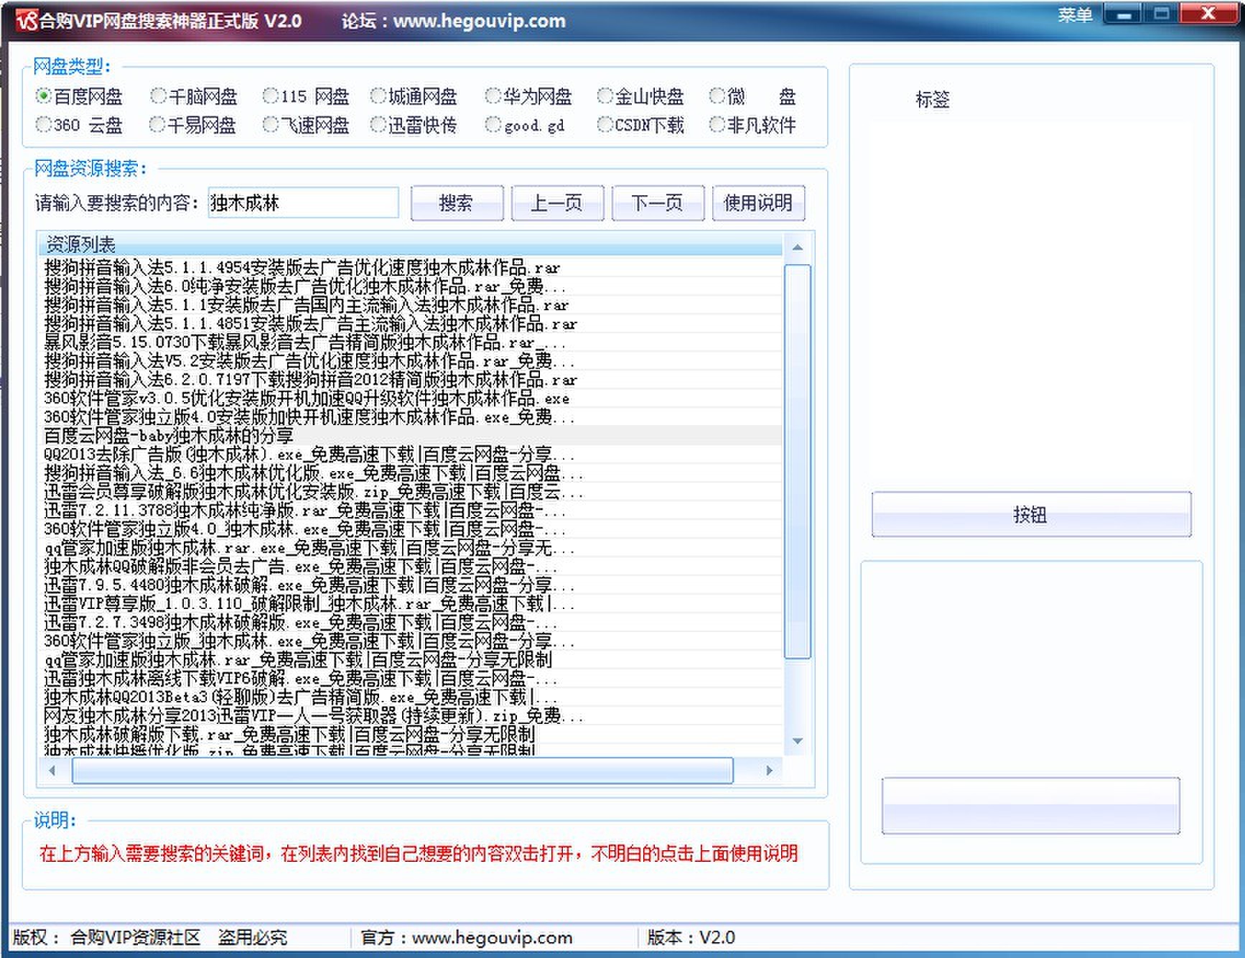This screenshot has width=1245, height=958.
Task: Select row 360软件管家独立版4.0_独木成林.exe
Action: coord(411,529)
